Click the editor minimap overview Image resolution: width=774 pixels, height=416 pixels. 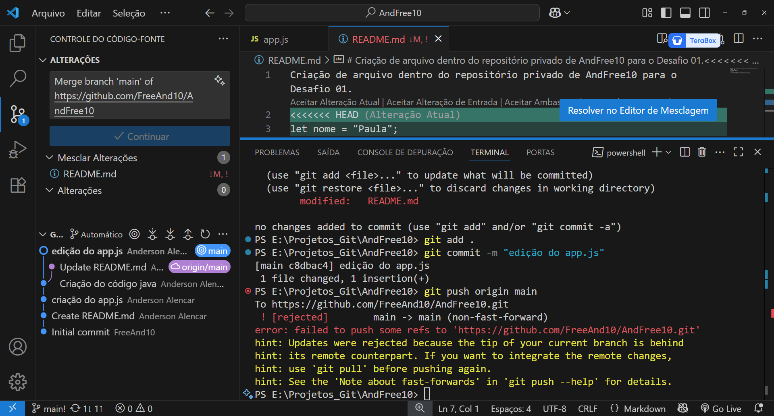pos(745,71)
